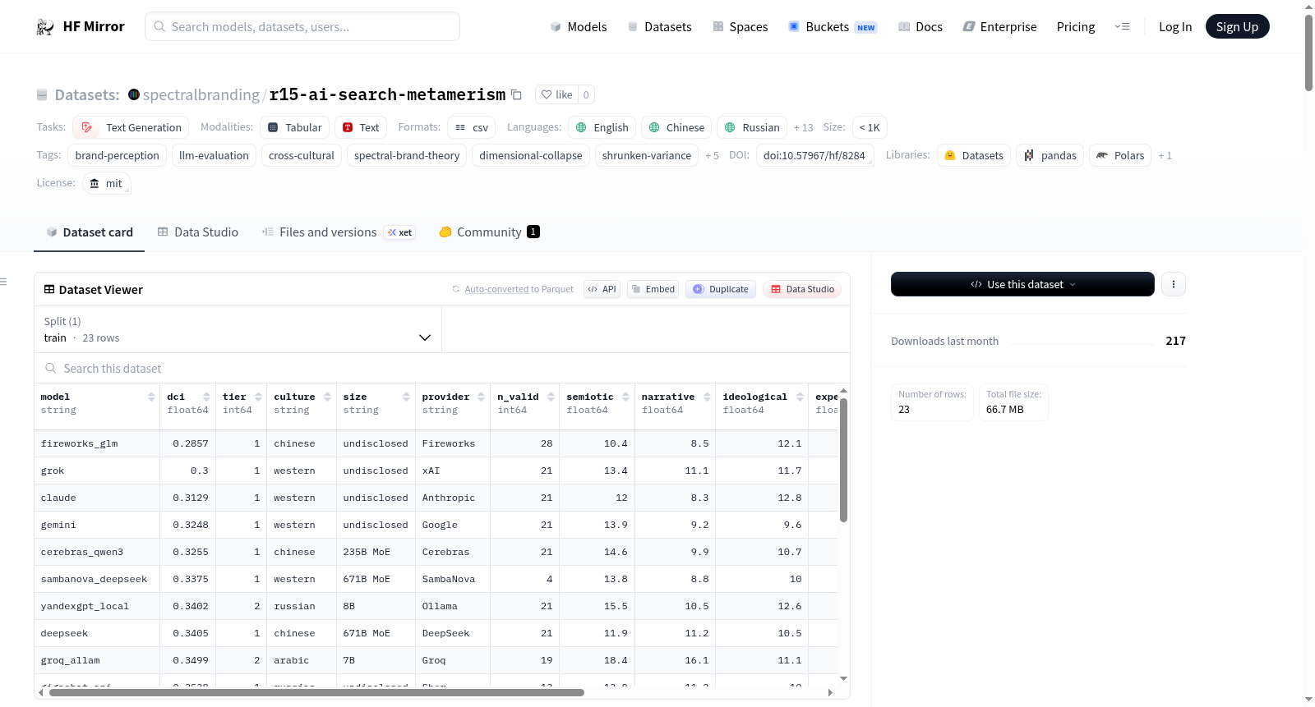Image resolution: width=1315 pixels, height=707 pixels.
Task: Sort the provider column
Action: [x=481, y=397]
